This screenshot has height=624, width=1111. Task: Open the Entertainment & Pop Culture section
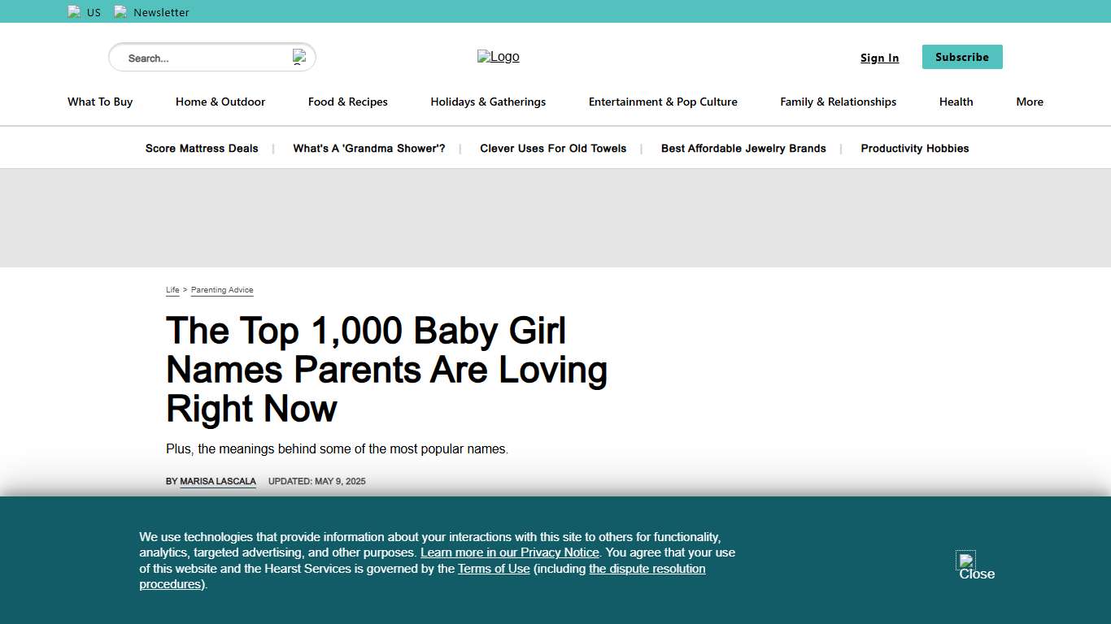click(x=663, y=102)
